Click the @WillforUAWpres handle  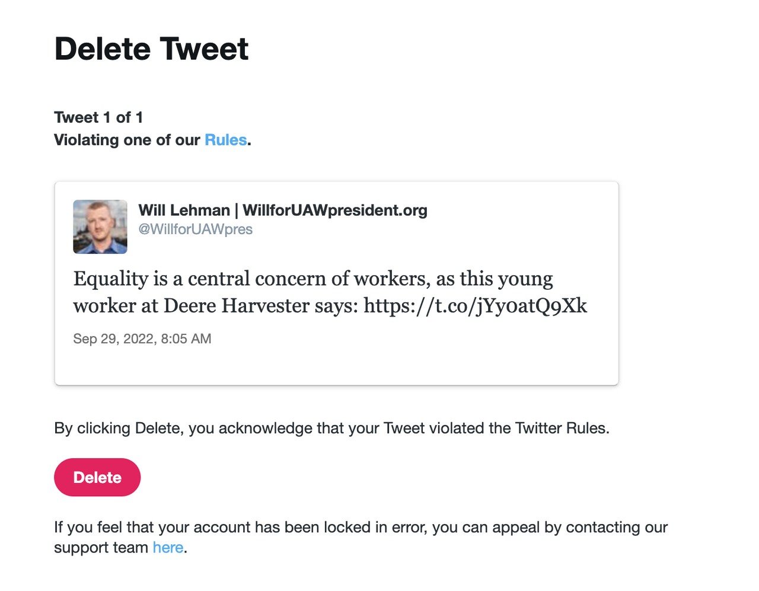196,229
